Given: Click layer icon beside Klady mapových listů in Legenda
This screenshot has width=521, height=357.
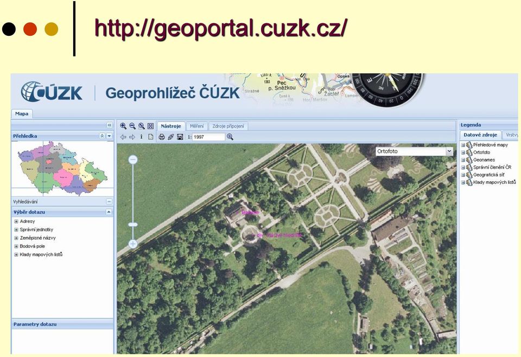Looking at the screenshot, I should coord(469,182).
